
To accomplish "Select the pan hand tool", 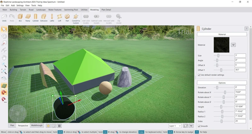I will click(4, 58).
